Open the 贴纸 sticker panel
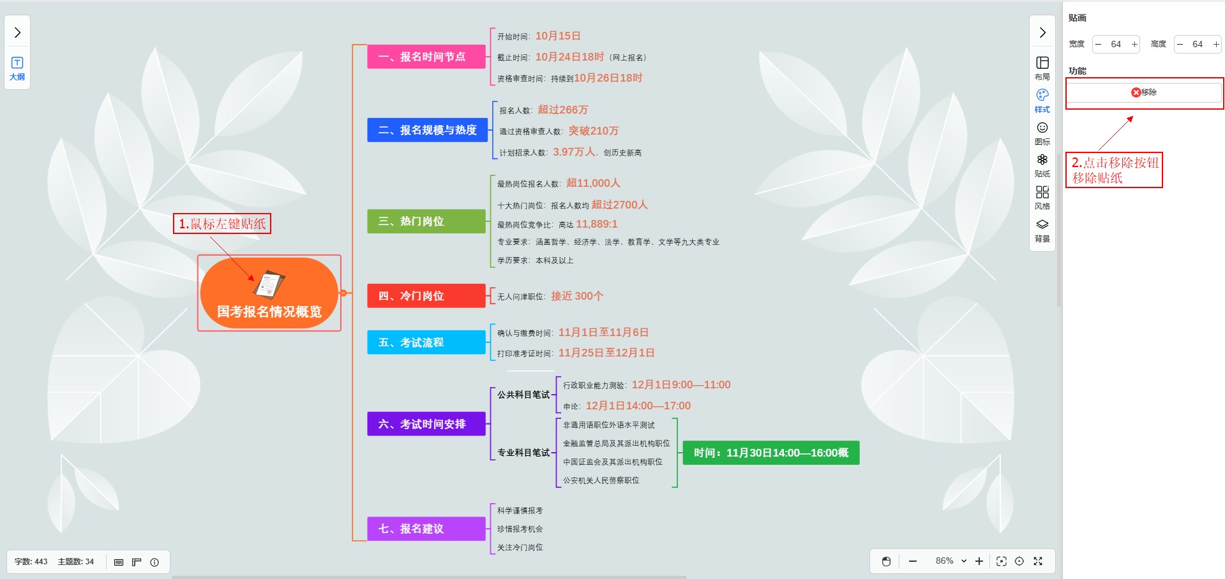 point(1042,165)
